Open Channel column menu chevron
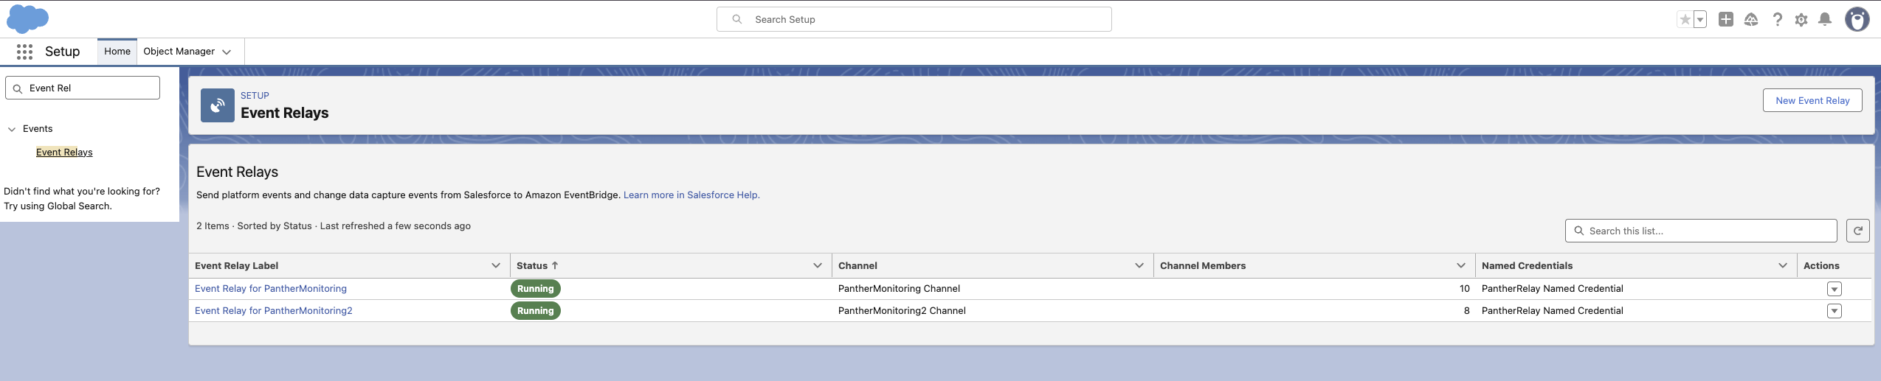This screenshot has height=381, width=1881. click(1139, 266)
